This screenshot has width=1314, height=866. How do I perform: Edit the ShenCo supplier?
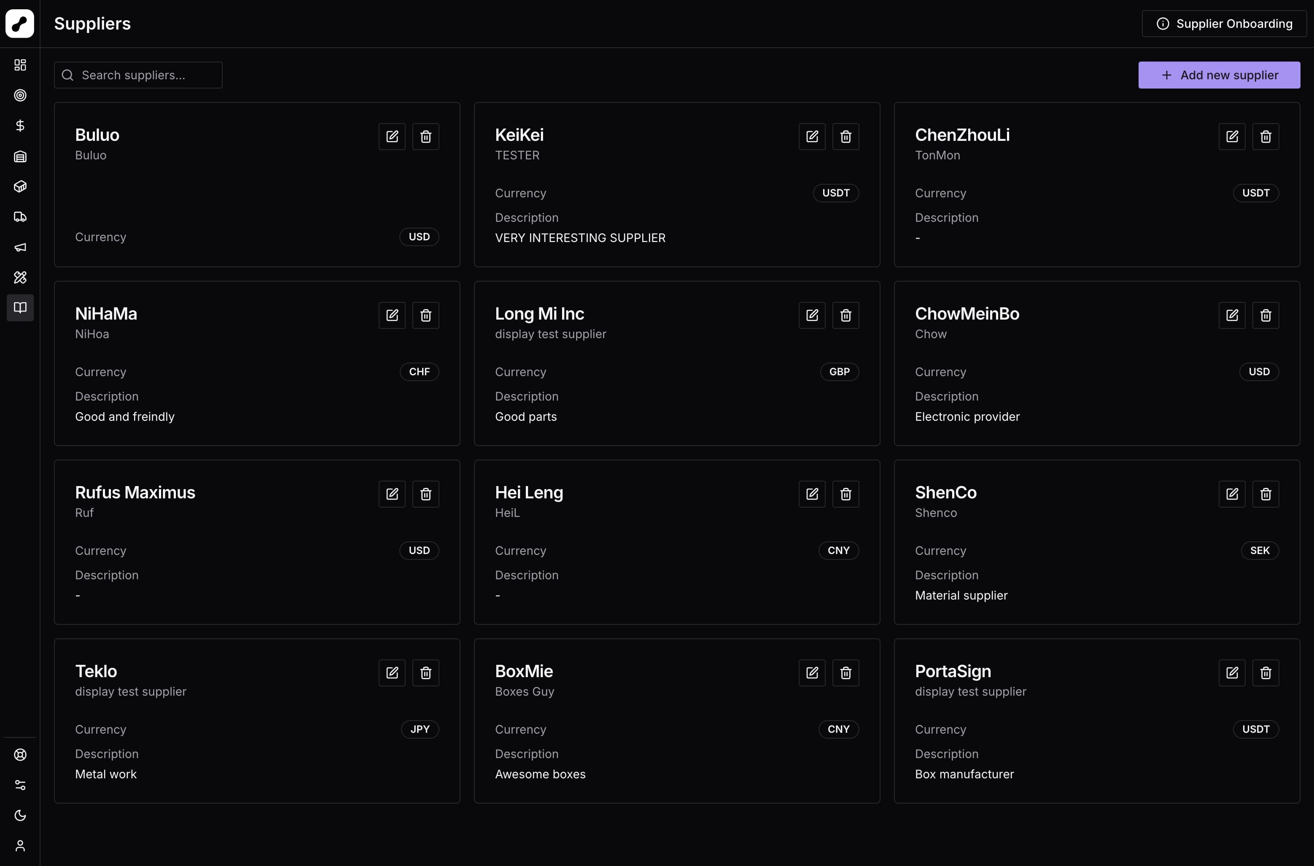[x=1232, y=494]
